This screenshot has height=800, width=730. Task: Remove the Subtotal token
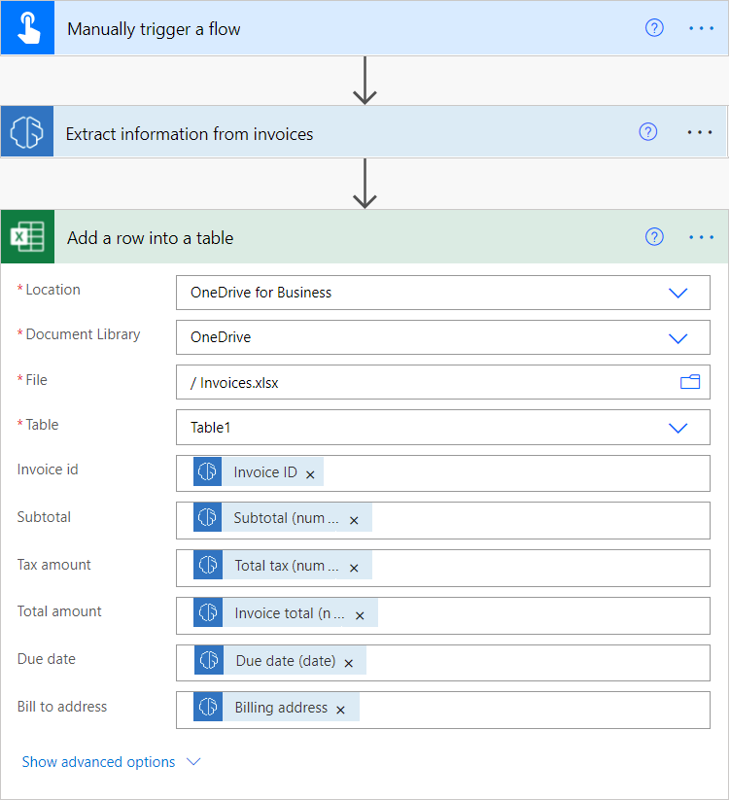coord(354,519)
